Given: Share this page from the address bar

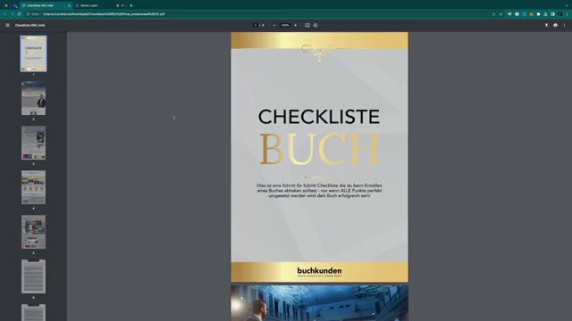Looking at the screenshot, I should pyautogui.click(x=493, y=14).
